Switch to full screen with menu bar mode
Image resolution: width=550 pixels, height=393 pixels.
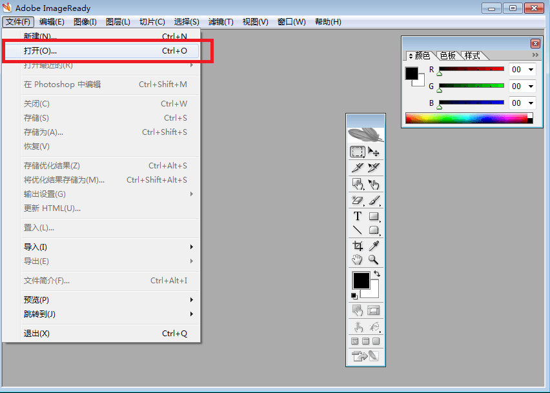click(365, 341)
